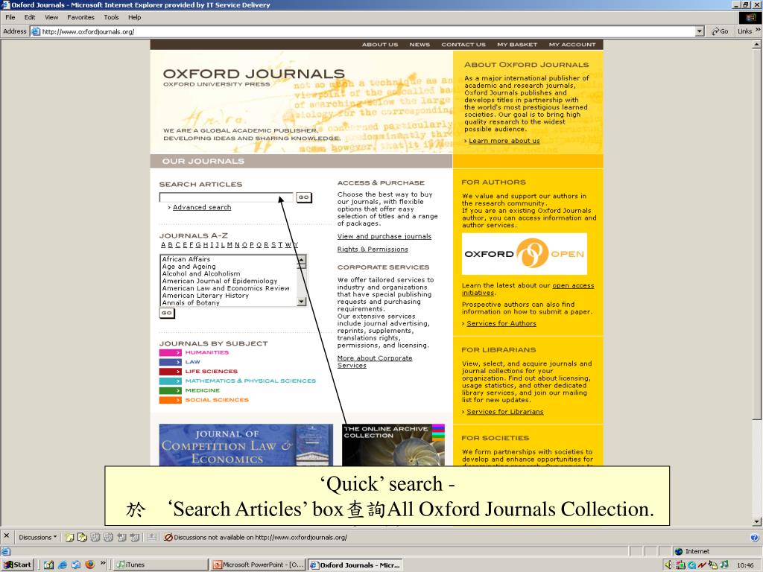The height and width of the screenshot is (572, 763).
Task: Open the Edit menu
Action: [x=30, y=17]
